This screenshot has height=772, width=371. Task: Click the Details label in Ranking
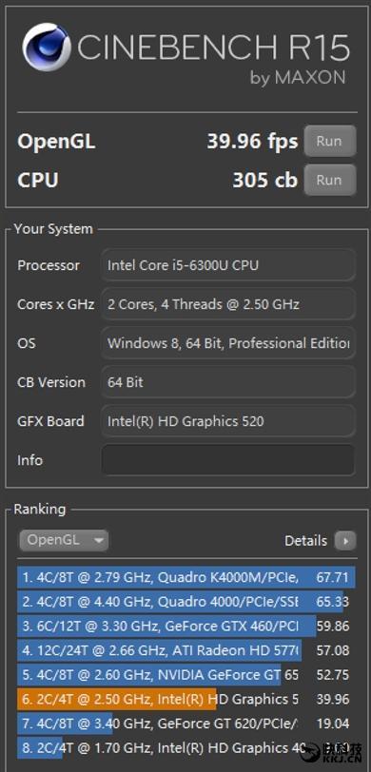point(305,541)
